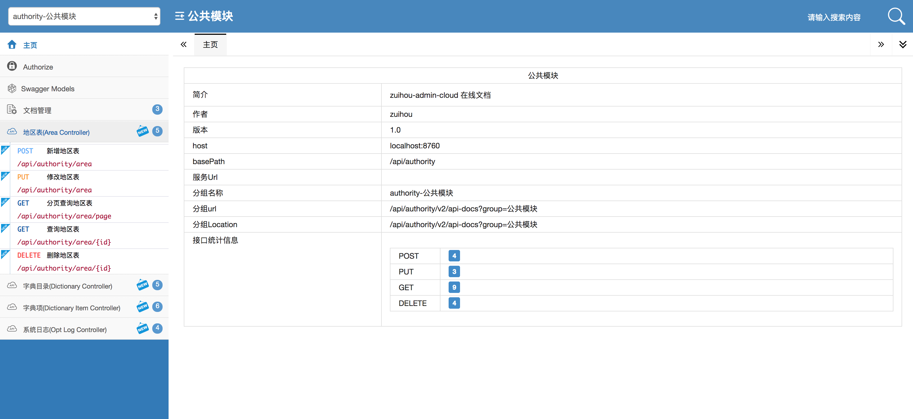Click the document management gear icon
The image size is (913, 419).
[12, 110]
